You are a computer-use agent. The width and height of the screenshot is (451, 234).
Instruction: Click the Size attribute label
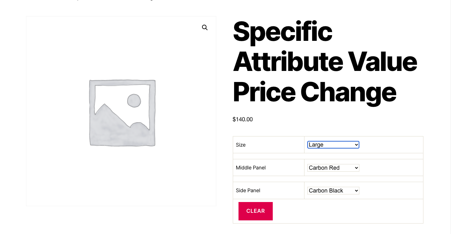[x=241, y=145]
